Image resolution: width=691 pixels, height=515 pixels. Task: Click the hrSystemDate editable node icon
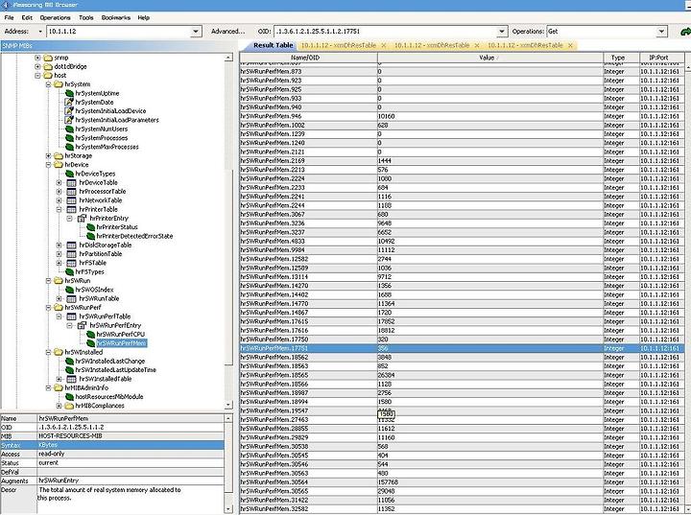click(x=69, y=103)
